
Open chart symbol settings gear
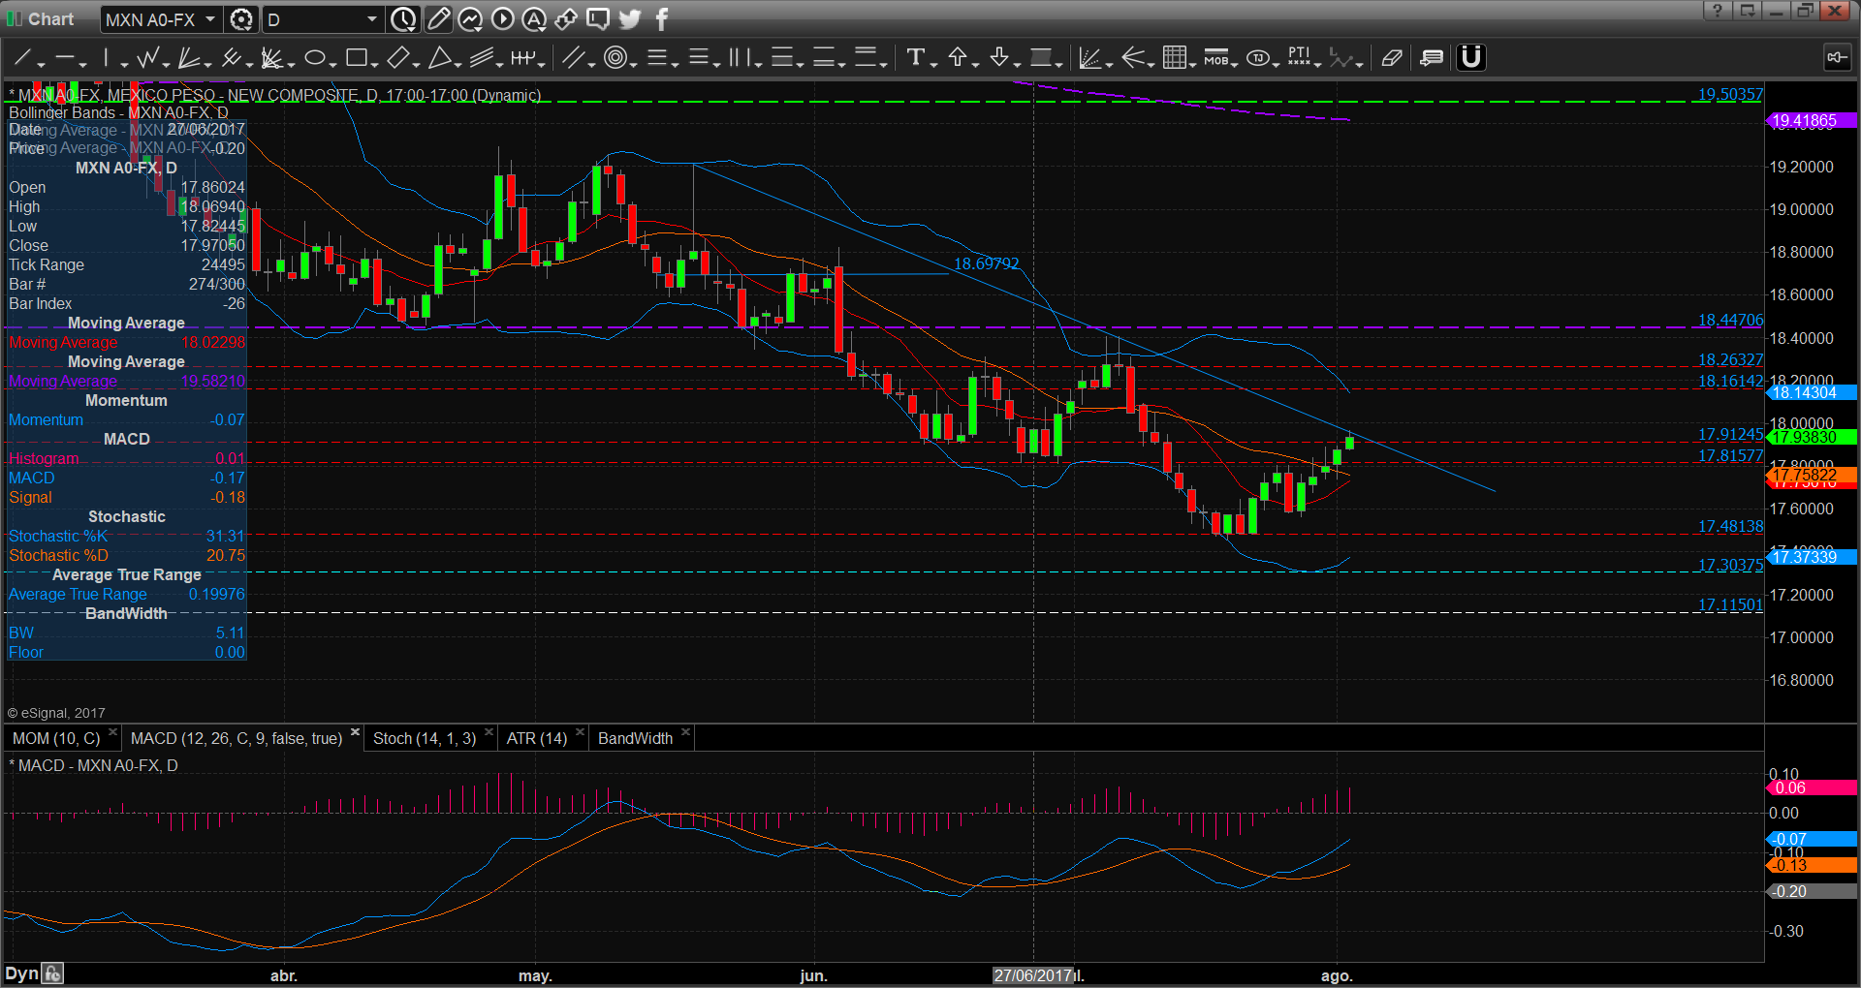[x=241, y=19]
